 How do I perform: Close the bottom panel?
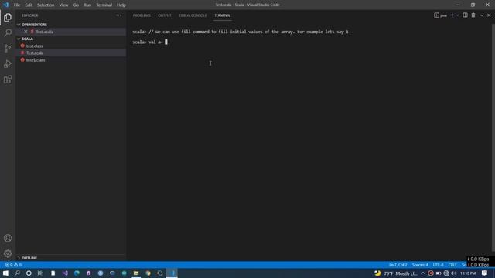pyautogui.click(x=489, y=15)
